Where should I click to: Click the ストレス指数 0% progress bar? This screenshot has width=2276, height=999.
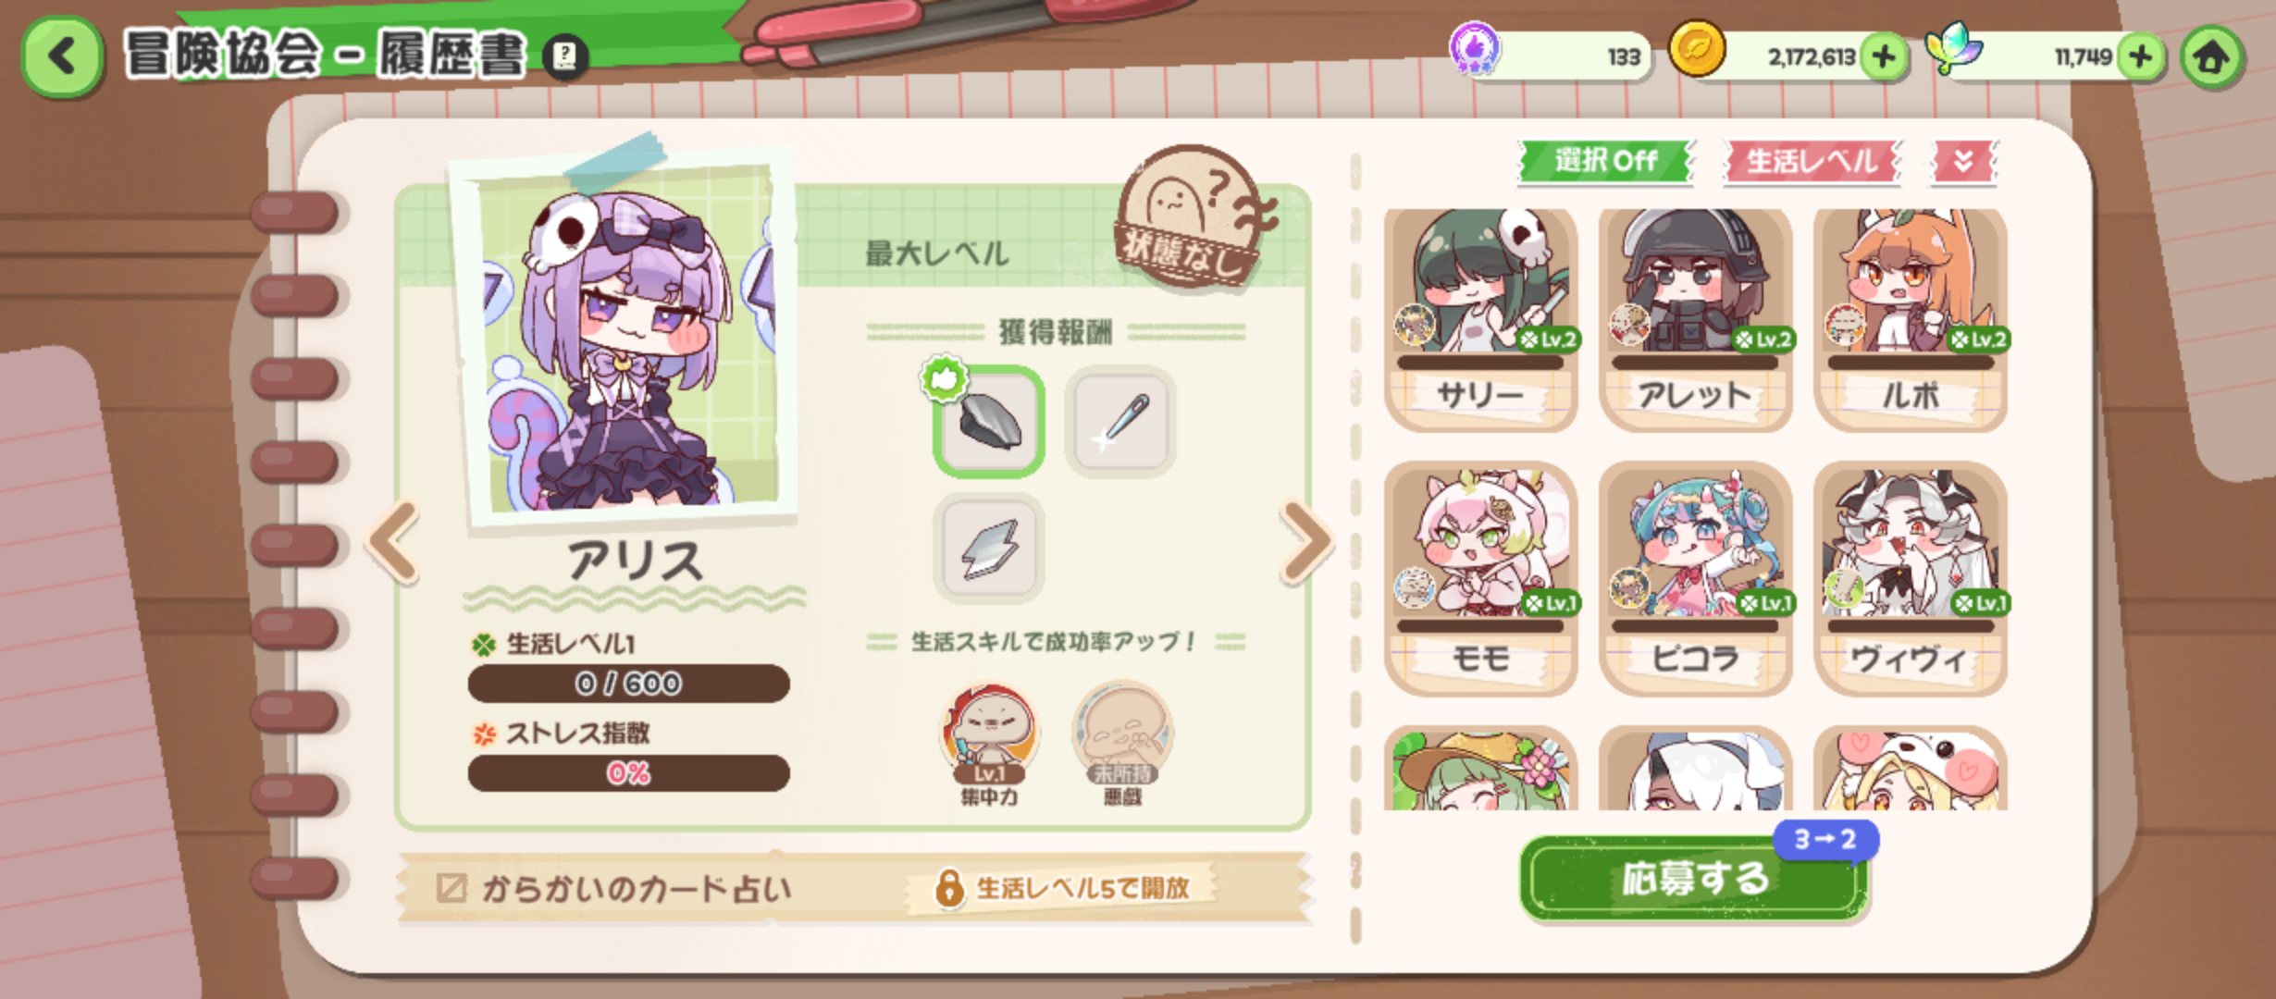pyautogui.click(x=628, y=772)
